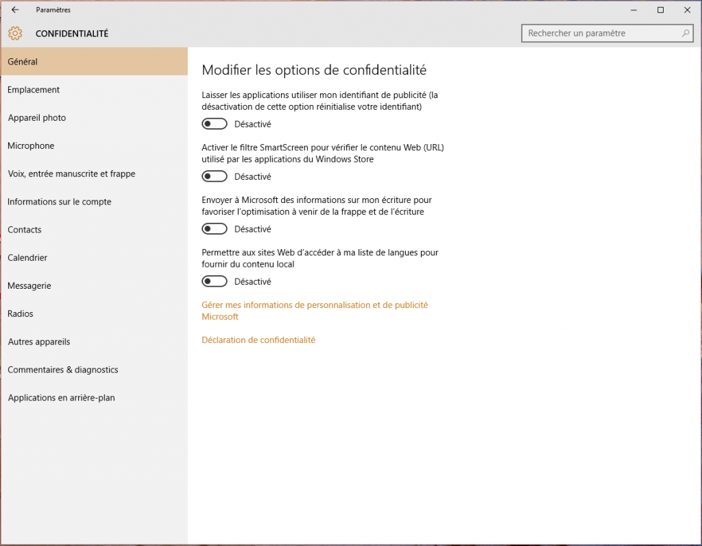Open Informations sur le compte settings
The width and height of the screenshot is (702, 546).
pyautogui.click(x=59, y=202)
